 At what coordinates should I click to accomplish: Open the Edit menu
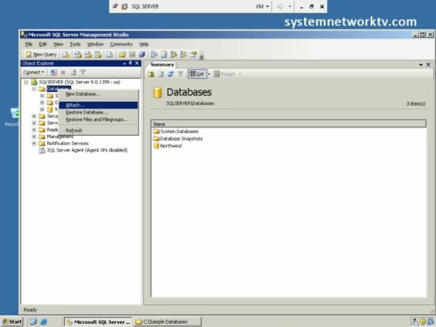tap(43, 44)
